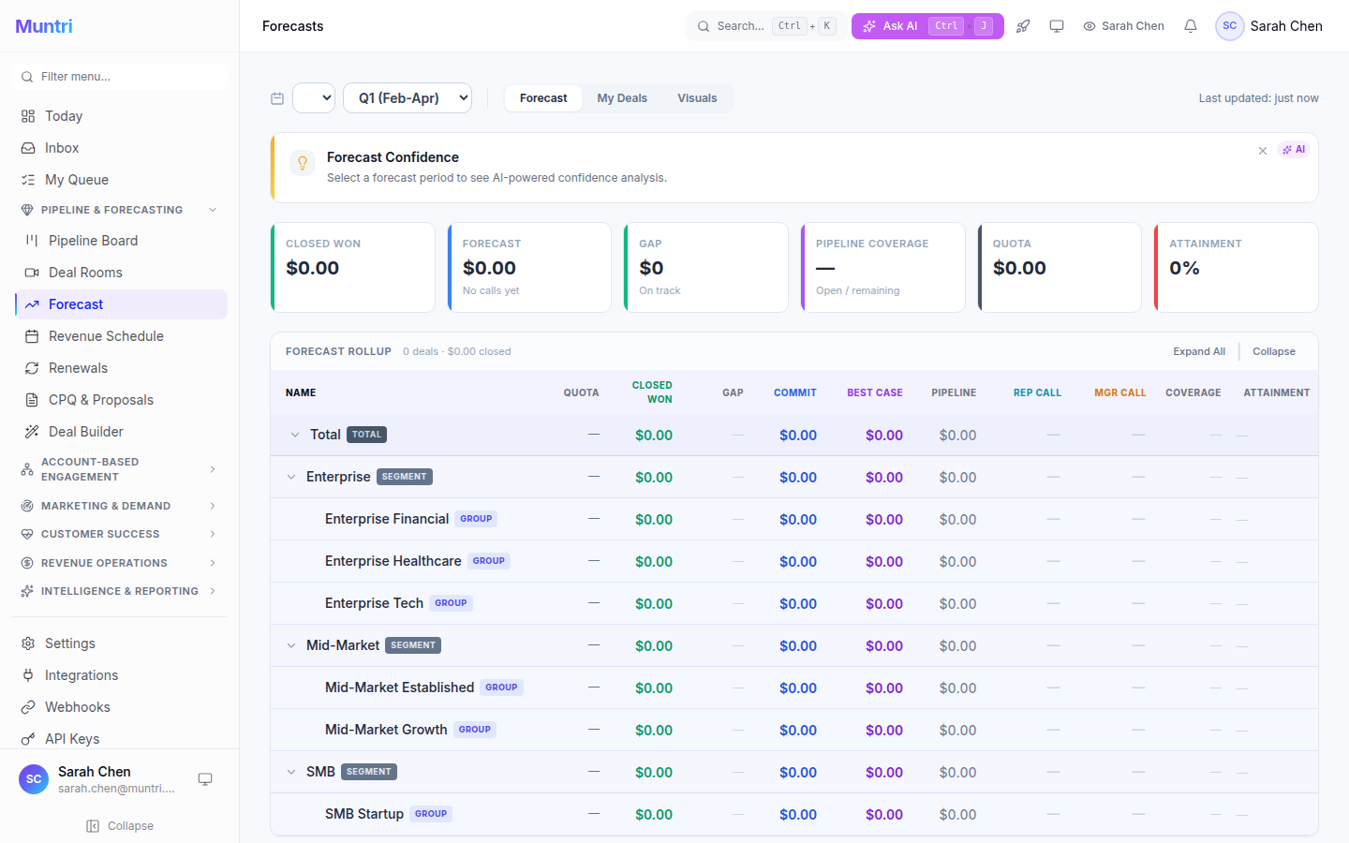Image resolution: width=1349 pixels, height=843 pixels.
Task: Click the Filter menu search field
Action: (x=119, y=76)
